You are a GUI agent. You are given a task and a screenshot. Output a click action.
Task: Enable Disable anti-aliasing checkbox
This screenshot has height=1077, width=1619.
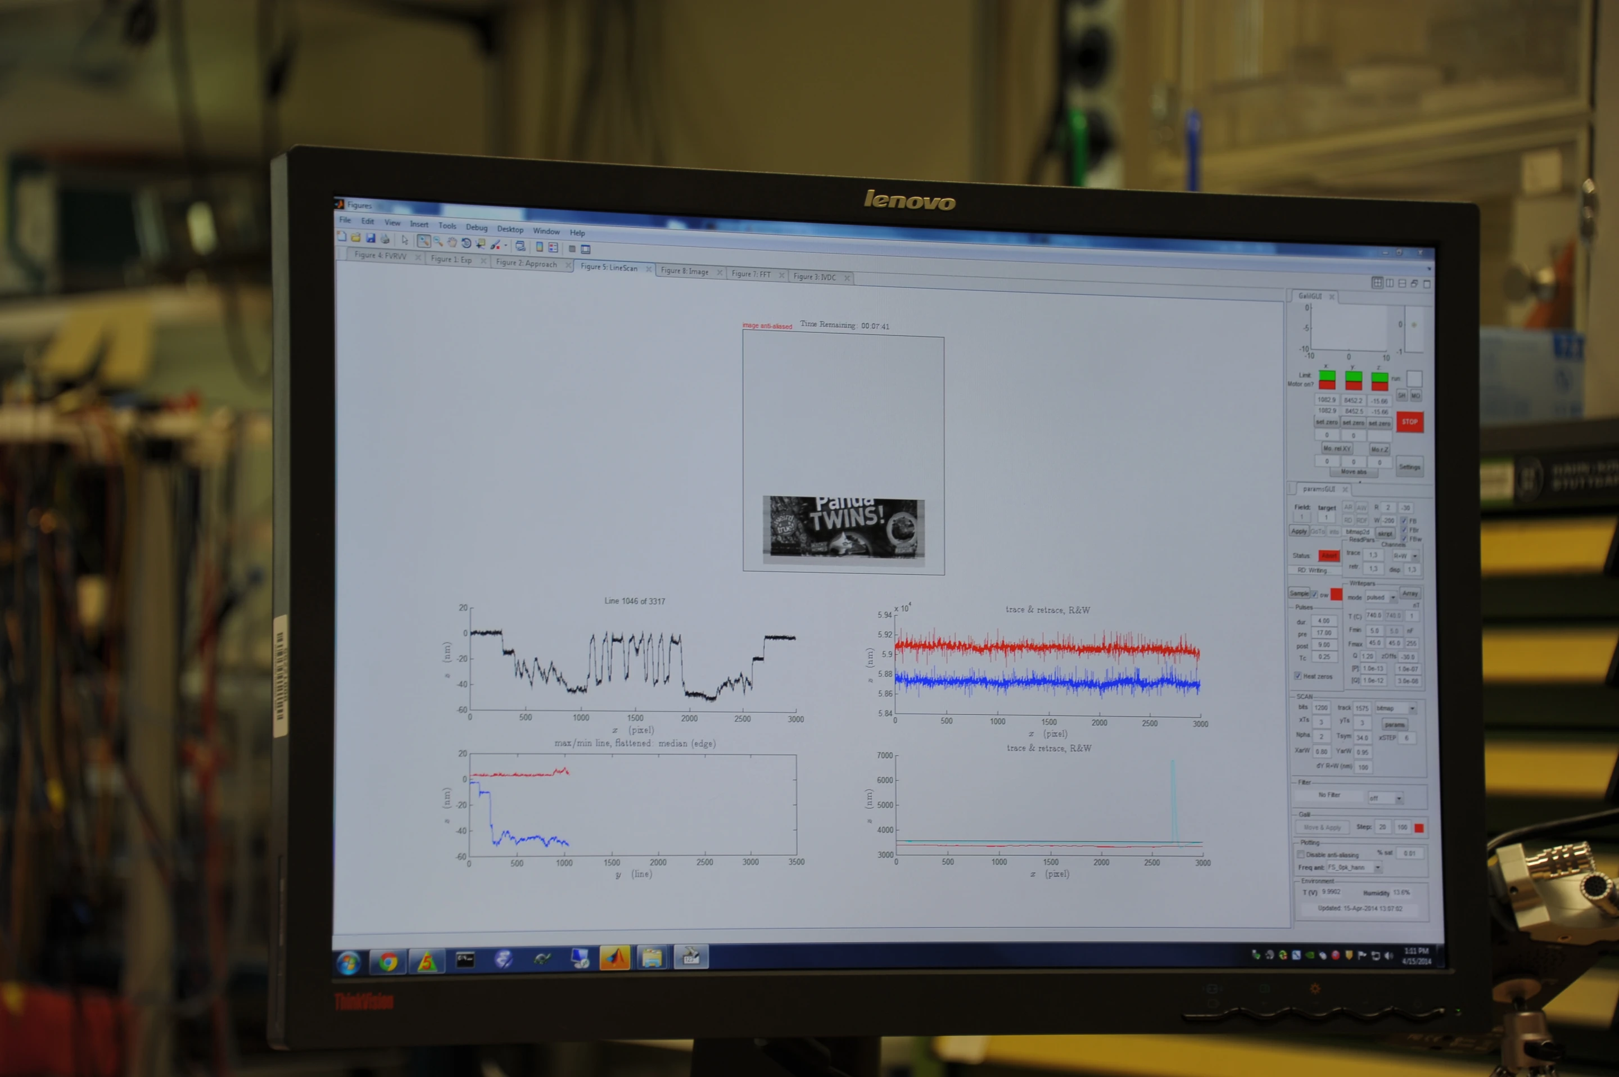(x=1300, y=854)
